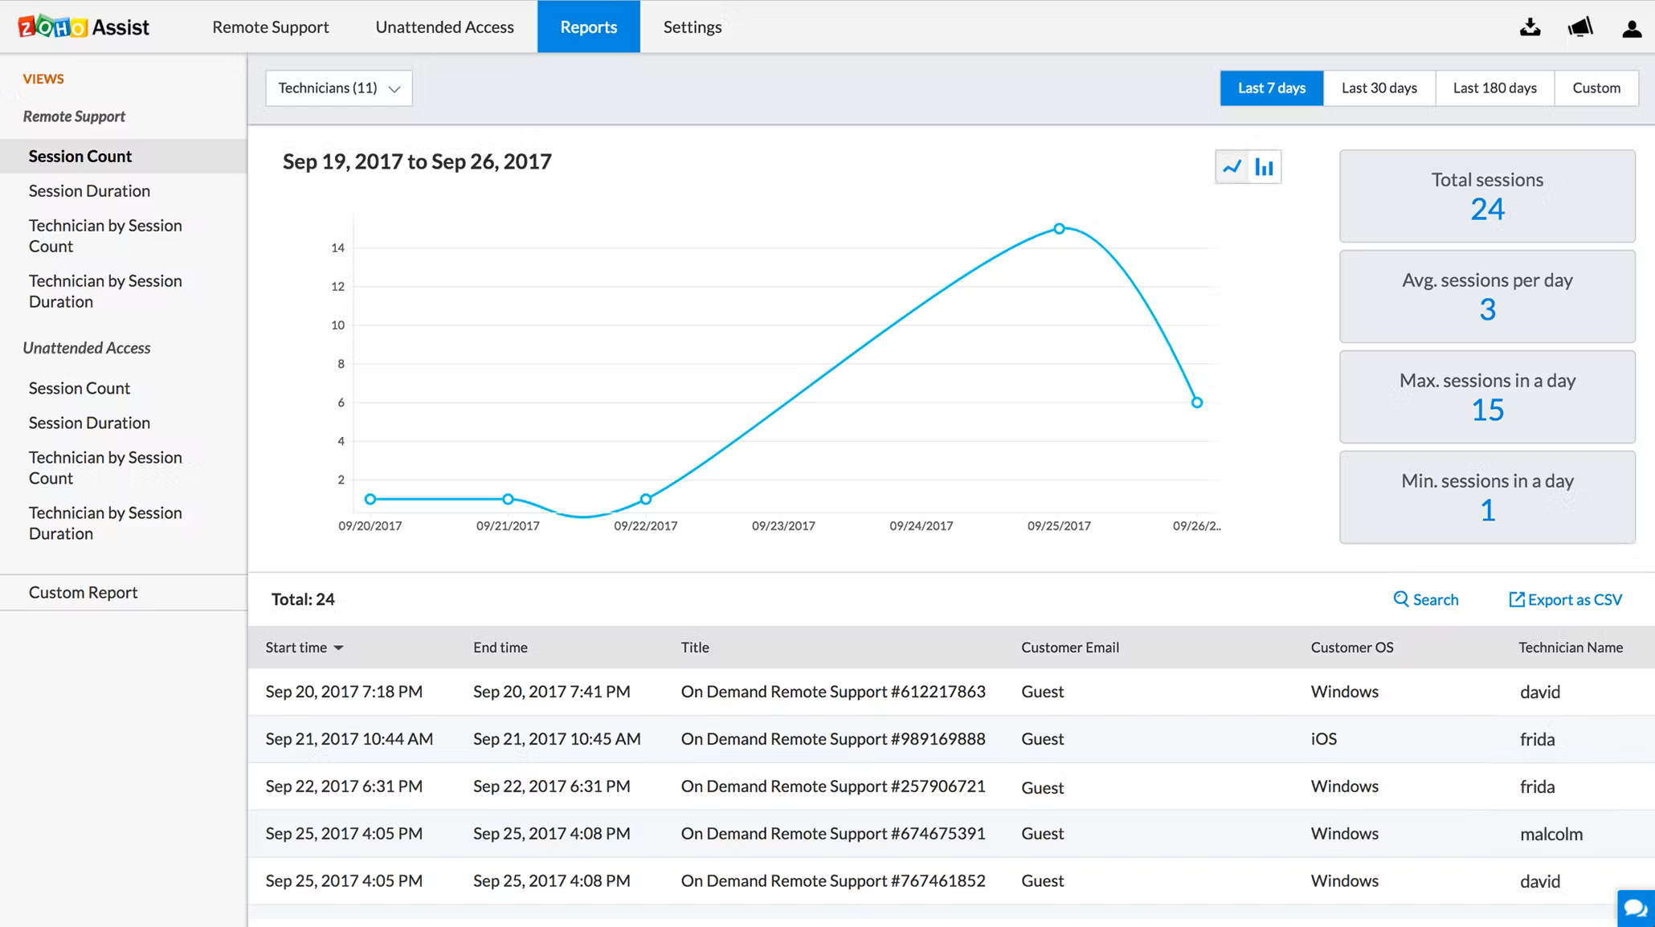
Task: Open the user profile icon
Action: tap(1630, 27)
